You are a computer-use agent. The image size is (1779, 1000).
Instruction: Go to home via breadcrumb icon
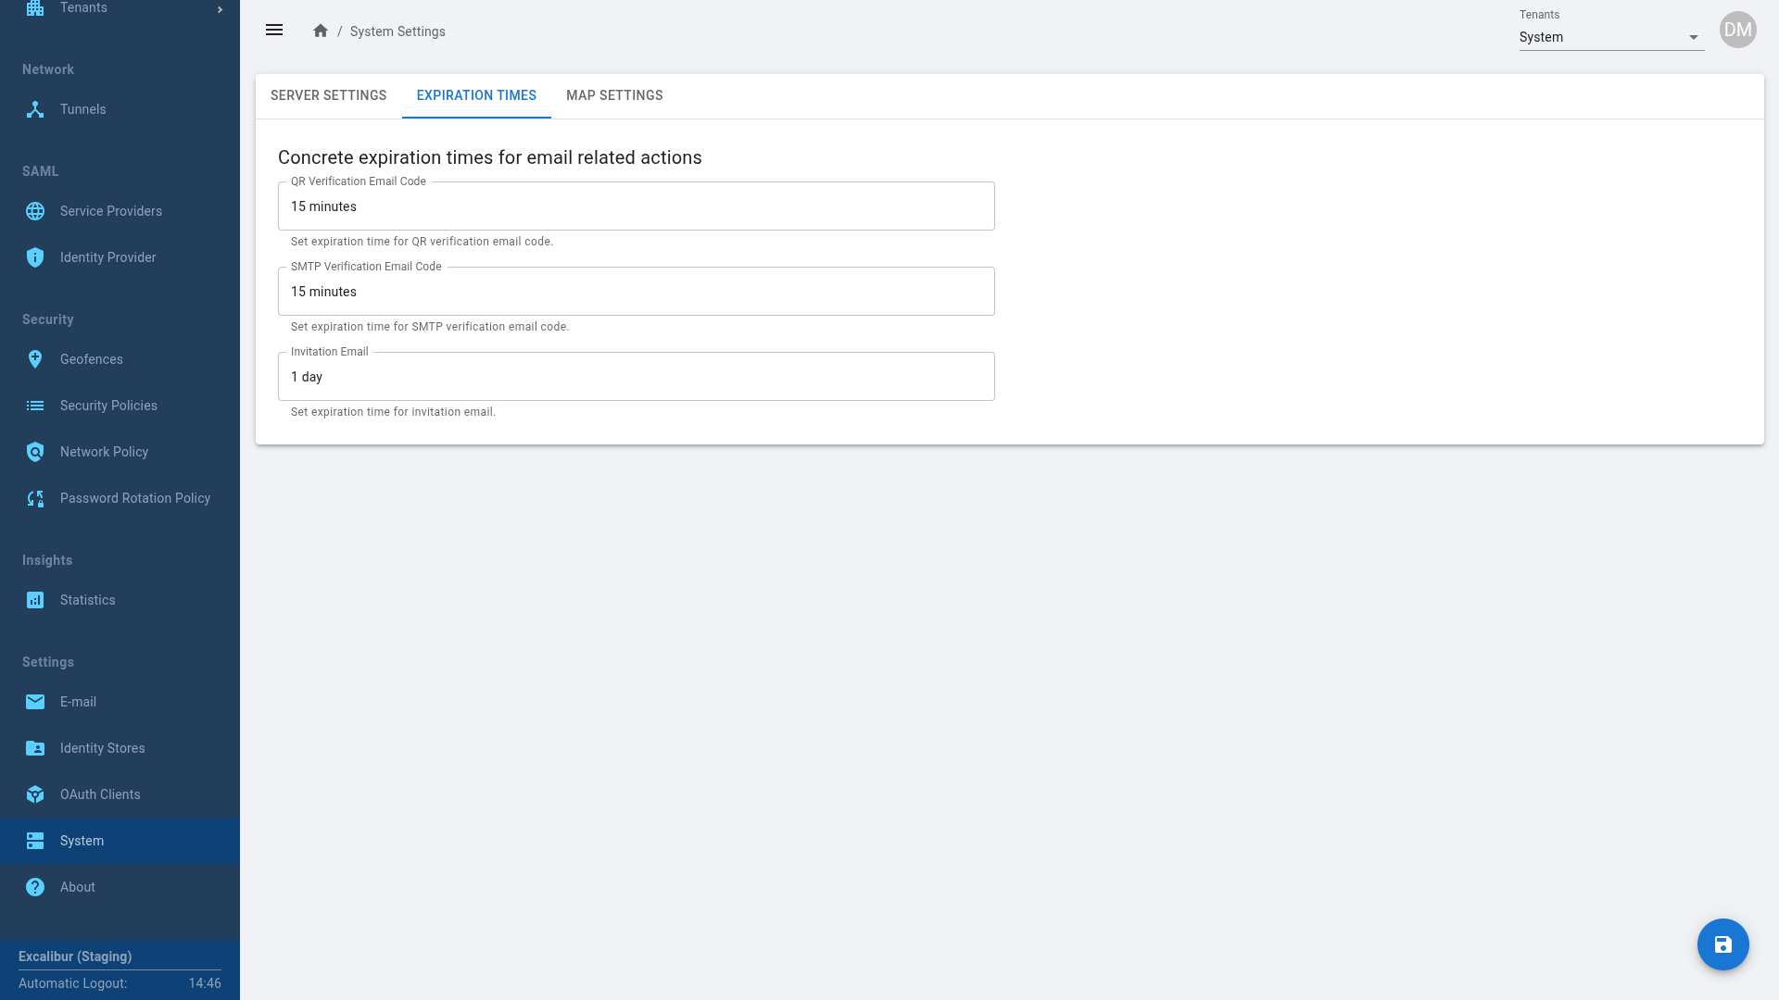(321, 31)
